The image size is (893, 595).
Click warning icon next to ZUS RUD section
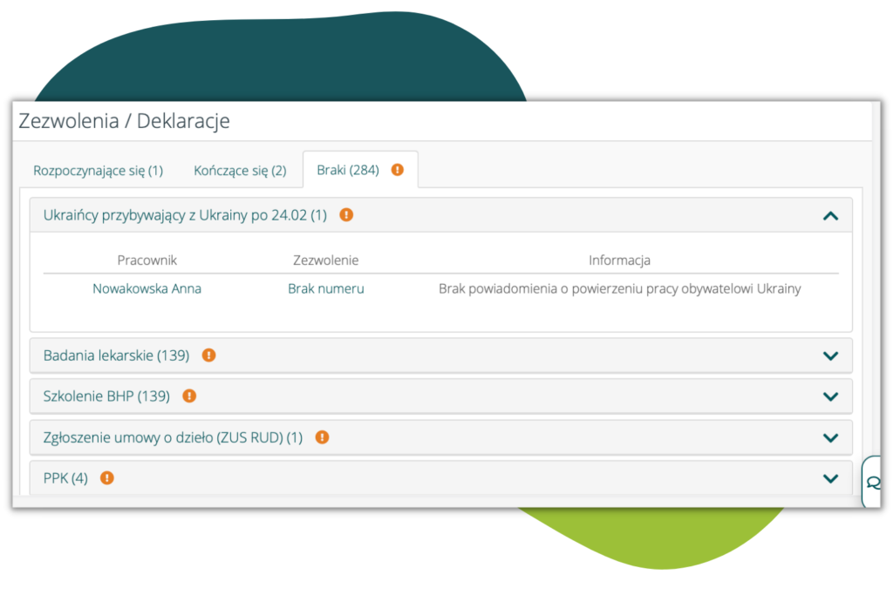322,437
